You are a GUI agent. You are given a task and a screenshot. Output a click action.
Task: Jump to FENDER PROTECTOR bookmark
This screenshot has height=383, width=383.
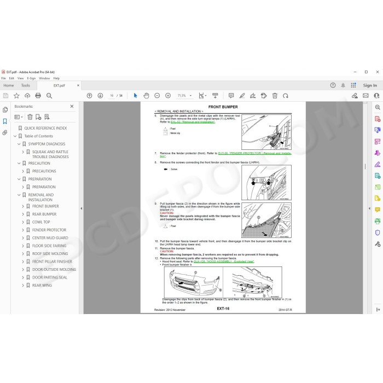click(x=49, y=230)
